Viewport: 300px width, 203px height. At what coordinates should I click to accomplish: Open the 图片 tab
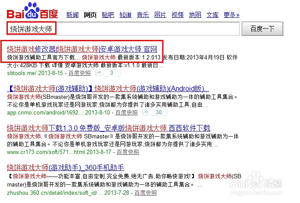click(160, 15)
